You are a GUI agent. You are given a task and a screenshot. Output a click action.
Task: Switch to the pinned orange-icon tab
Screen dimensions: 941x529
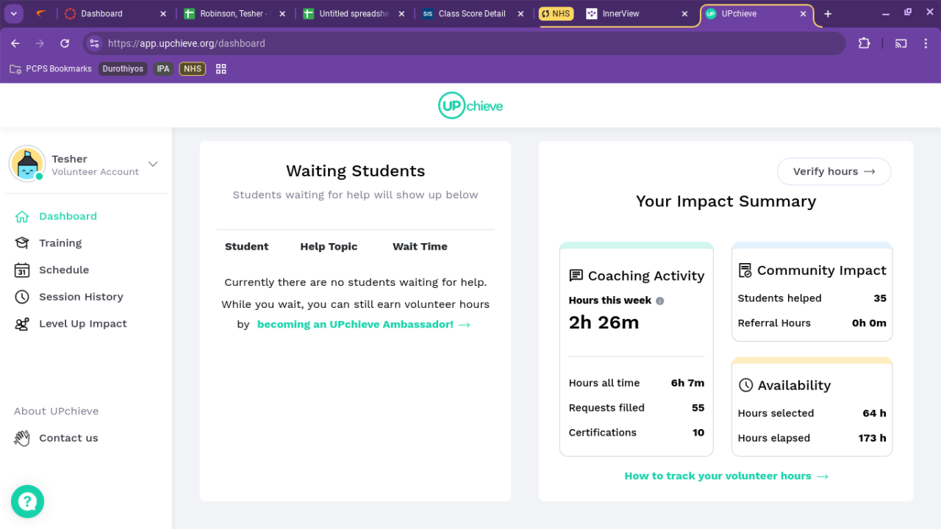click(41, 14)
